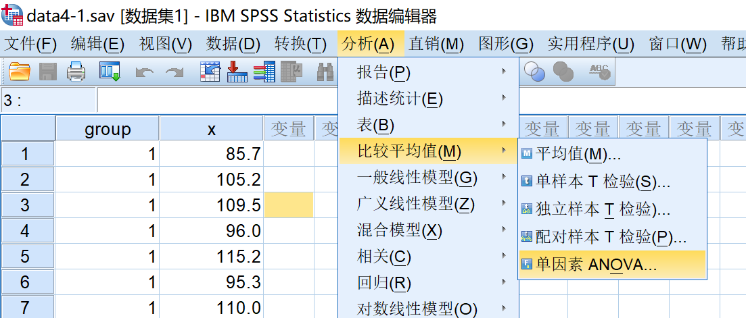Screen dimensions: 746x318
Task: Click the binoculars find icon
Action: (325, 71)
